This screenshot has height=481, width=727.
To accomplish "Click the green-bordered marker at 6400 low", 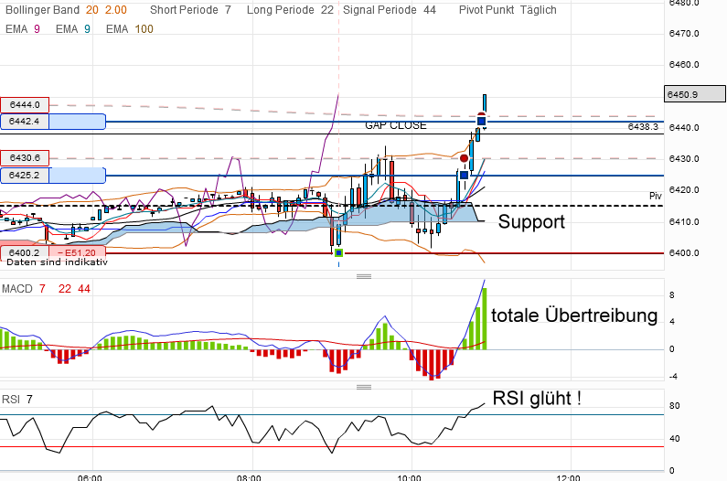I will point(338,252).
